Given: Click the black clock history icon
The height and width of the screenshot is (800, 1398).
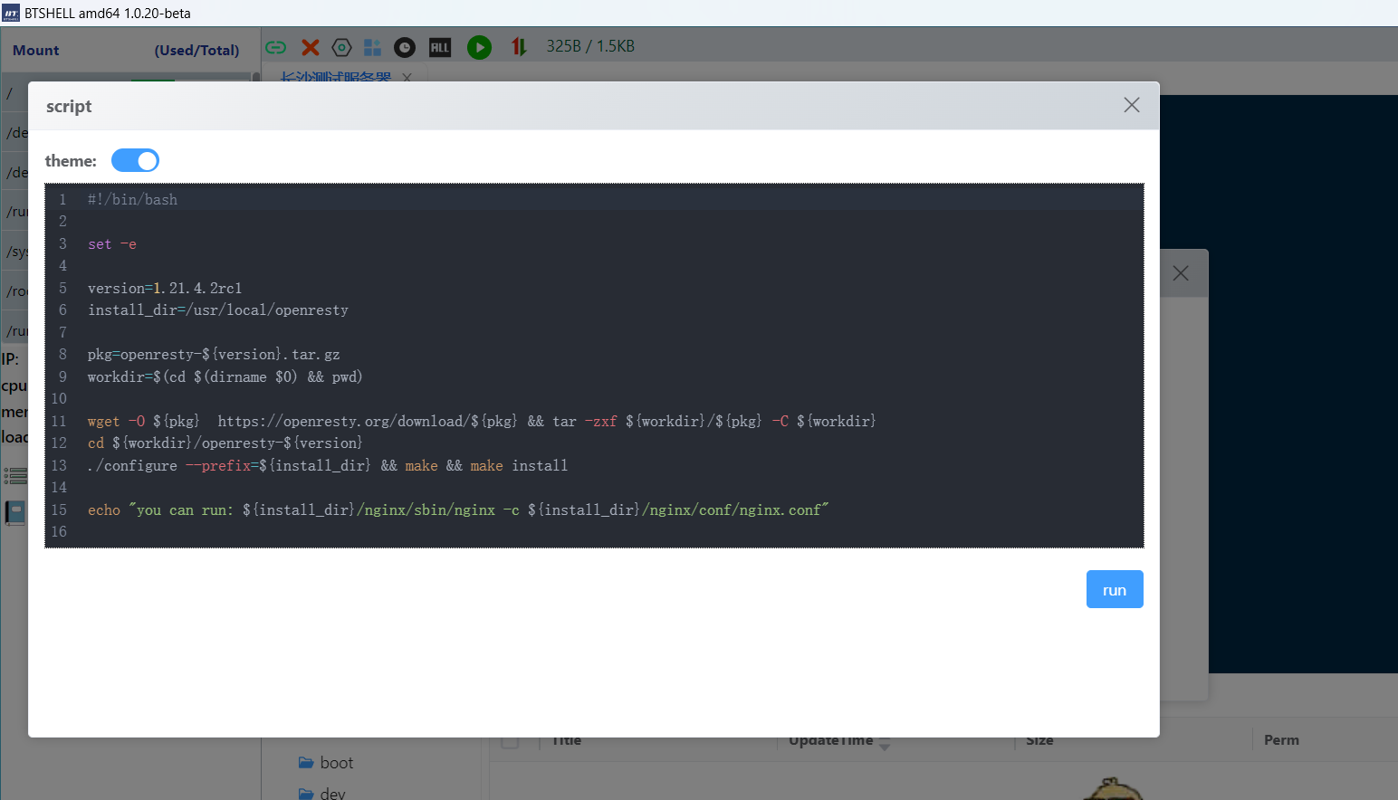Looking at the screenshot, I should tap(405, 47).
